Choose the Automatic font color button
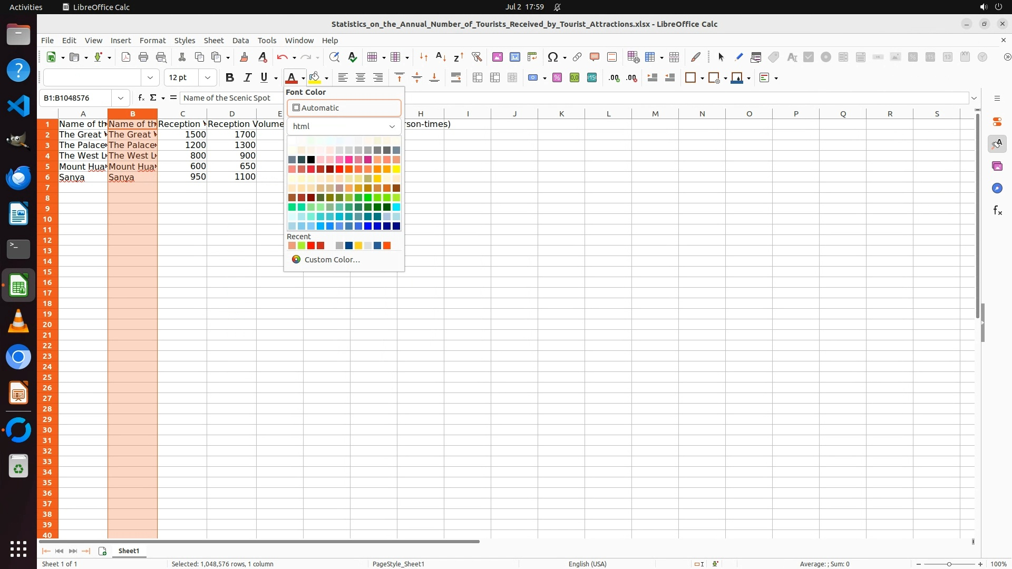This screenshot has width=1012, height=569. [344, 108]
